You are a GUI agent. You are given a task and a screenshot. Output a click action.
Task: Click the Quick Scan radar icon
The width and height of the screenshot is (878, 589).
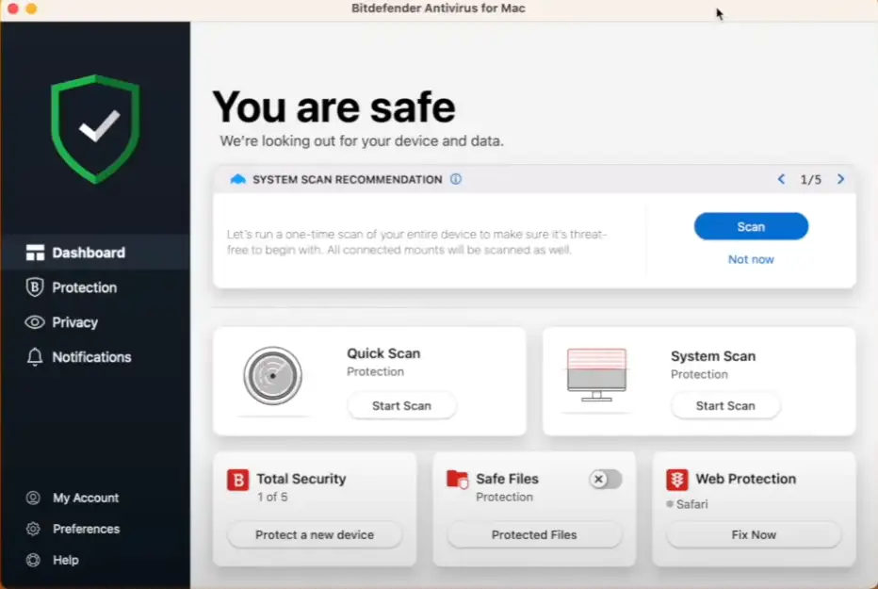point(272,376)
